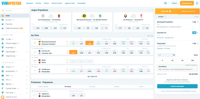Go to the next popular games
The image size is (200, 99).
point(152,10)
